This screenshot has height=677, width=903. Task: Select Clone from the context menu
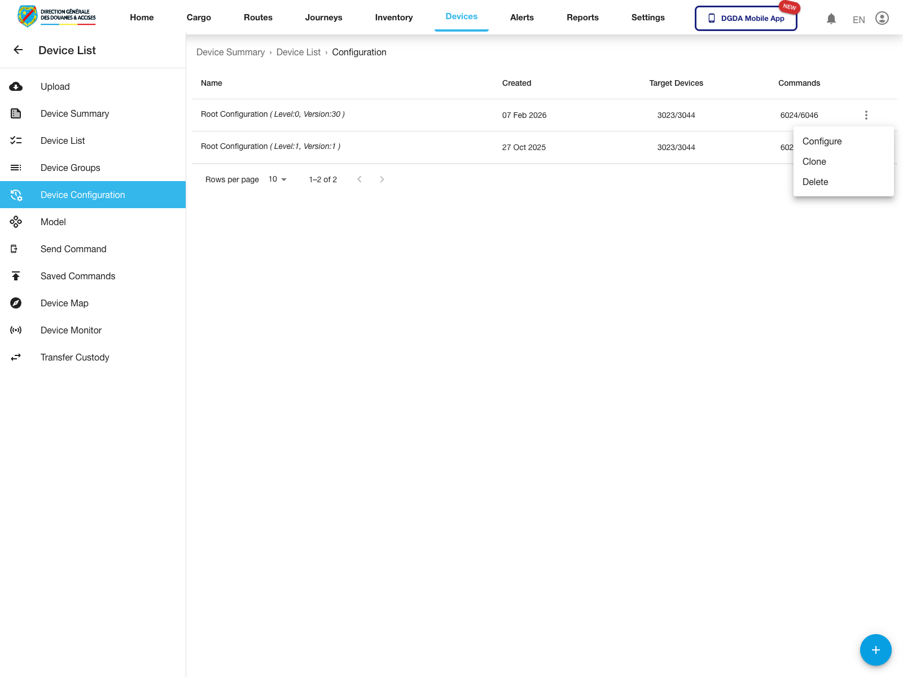814,161
